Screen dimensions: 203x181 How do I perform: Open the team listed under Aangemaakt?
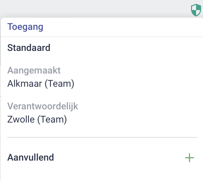(41, 84)
